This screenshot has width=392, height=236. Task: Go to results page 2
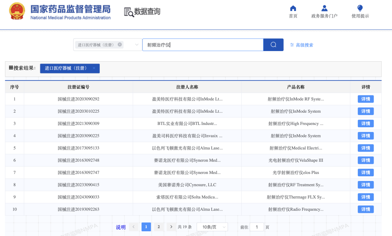pos(159,227)
